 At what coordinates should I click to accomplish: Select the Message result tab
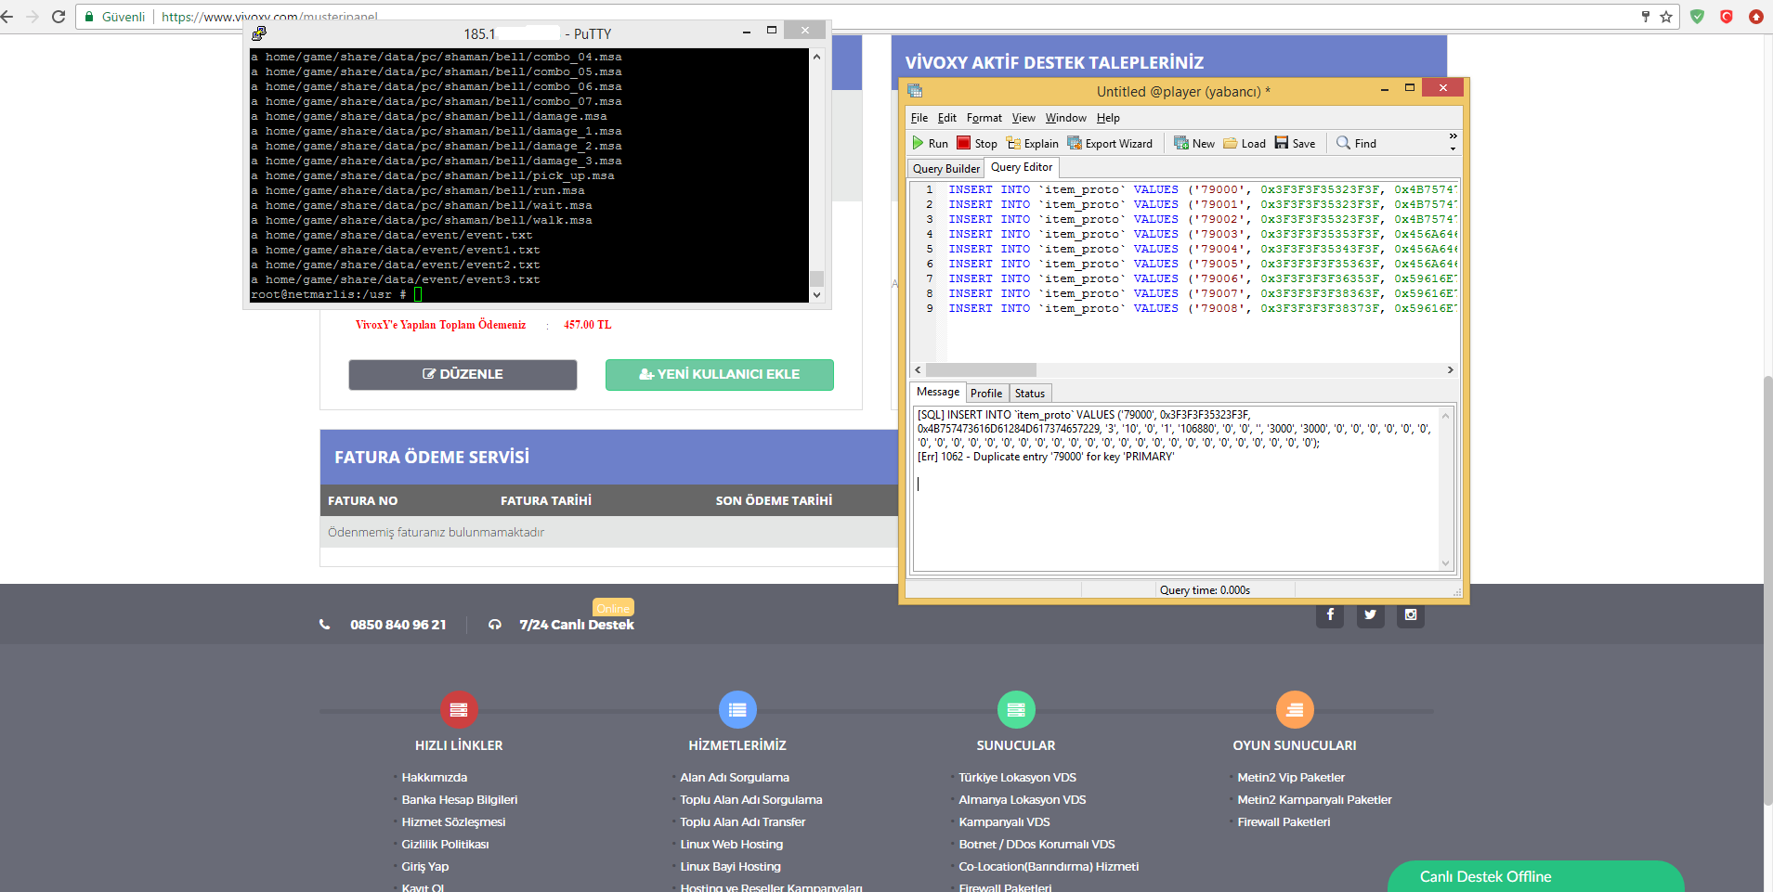pos(937,392)
